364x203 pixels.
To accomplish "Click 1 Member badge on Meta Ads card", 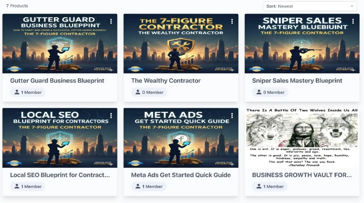I will click(x=149, y=187).
